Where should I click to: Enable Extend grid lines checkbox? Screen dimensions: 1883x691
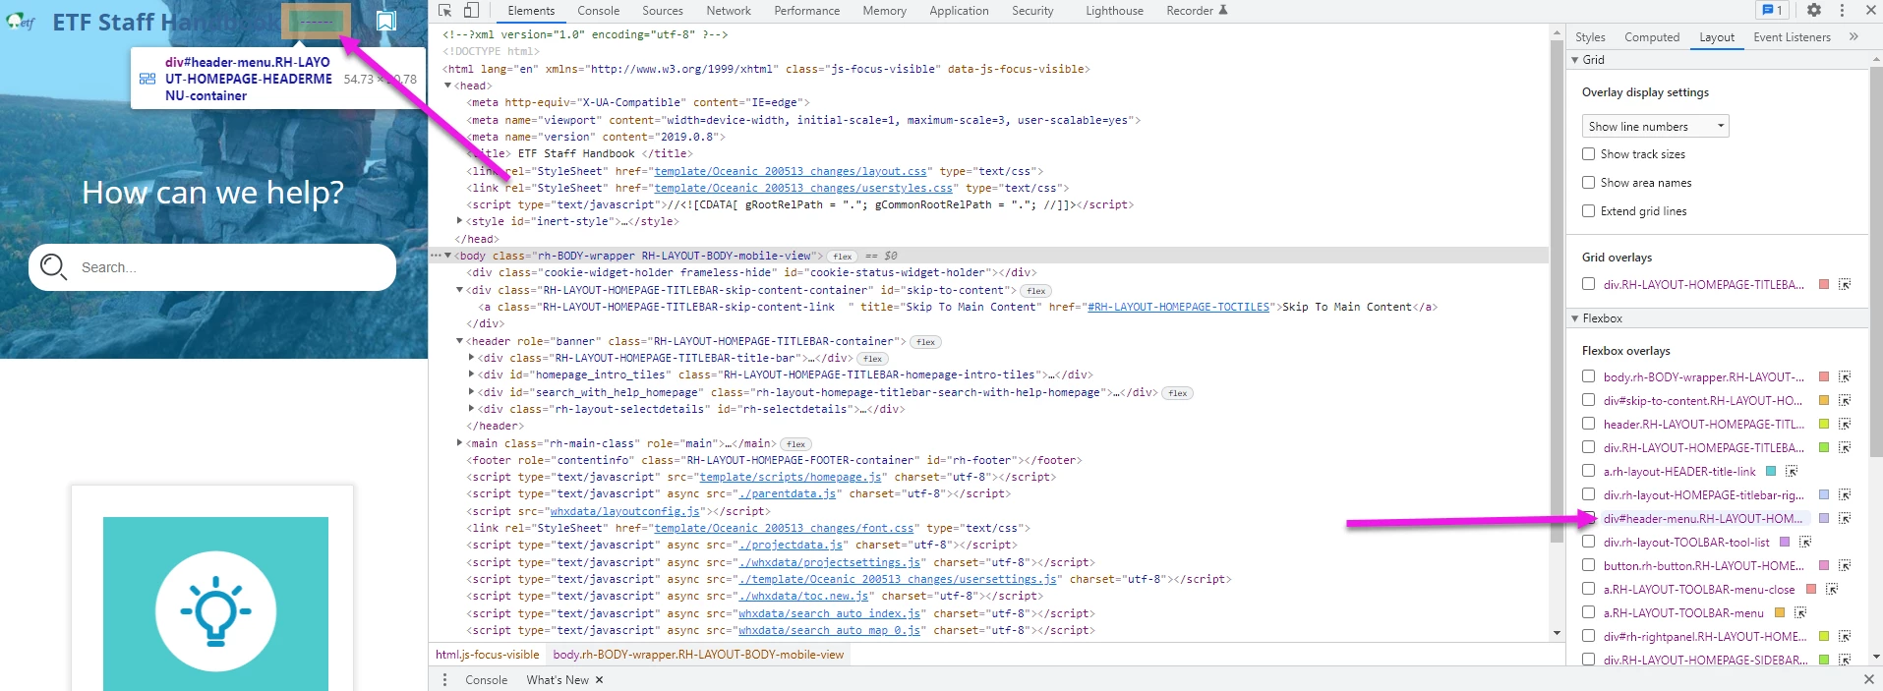click(x=1588, y=210)
